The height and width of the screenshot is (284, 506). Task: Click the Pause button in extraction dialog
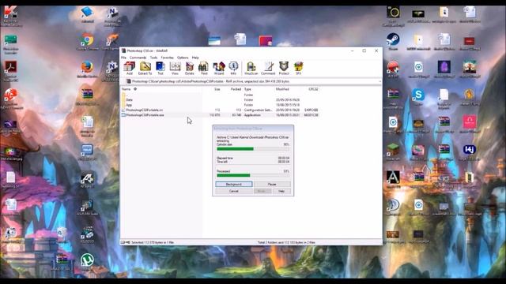(x=272, y=184)
